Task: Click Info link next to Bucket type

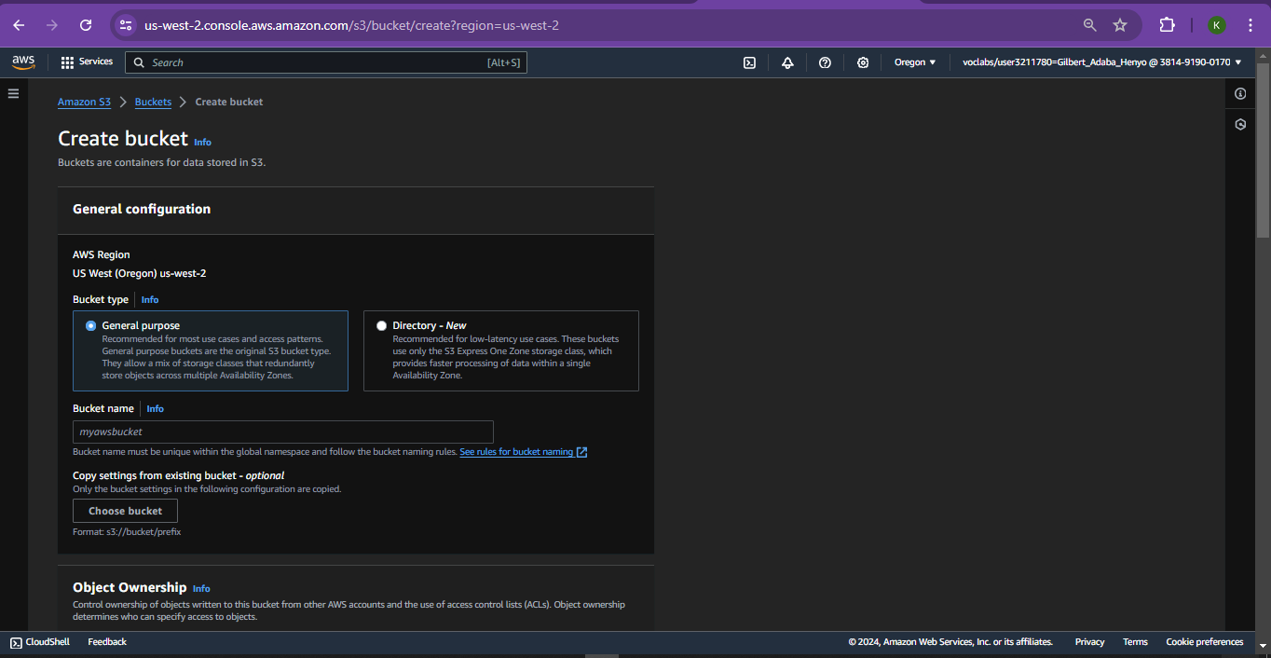Action: pos(150,300)
